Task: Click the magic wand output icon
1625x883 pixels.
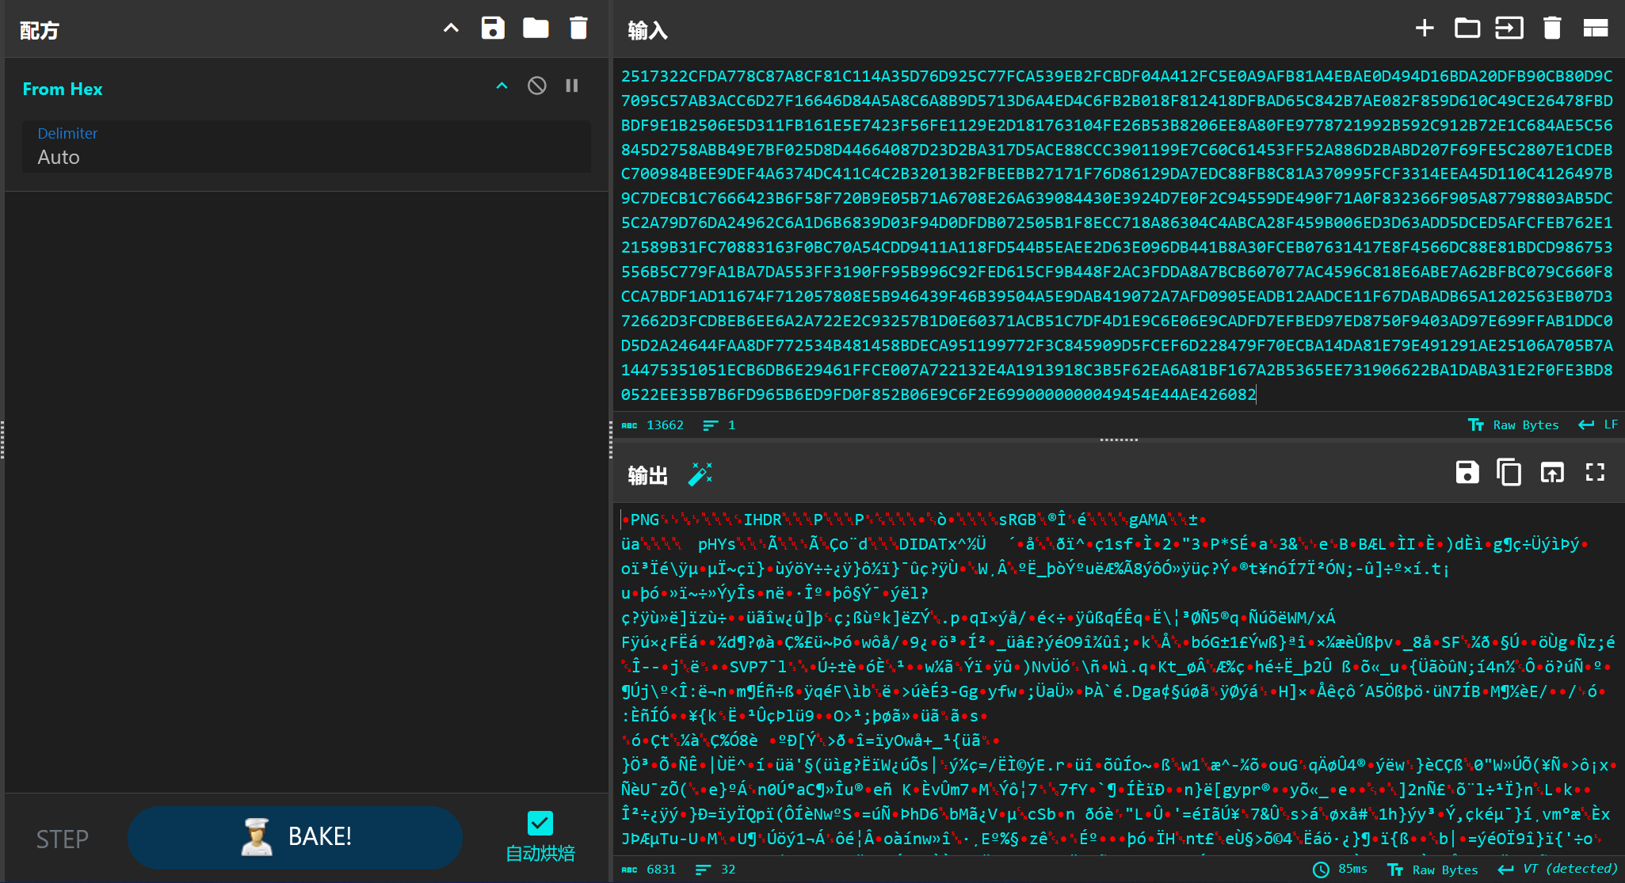Action: click(x=700, y=474)
